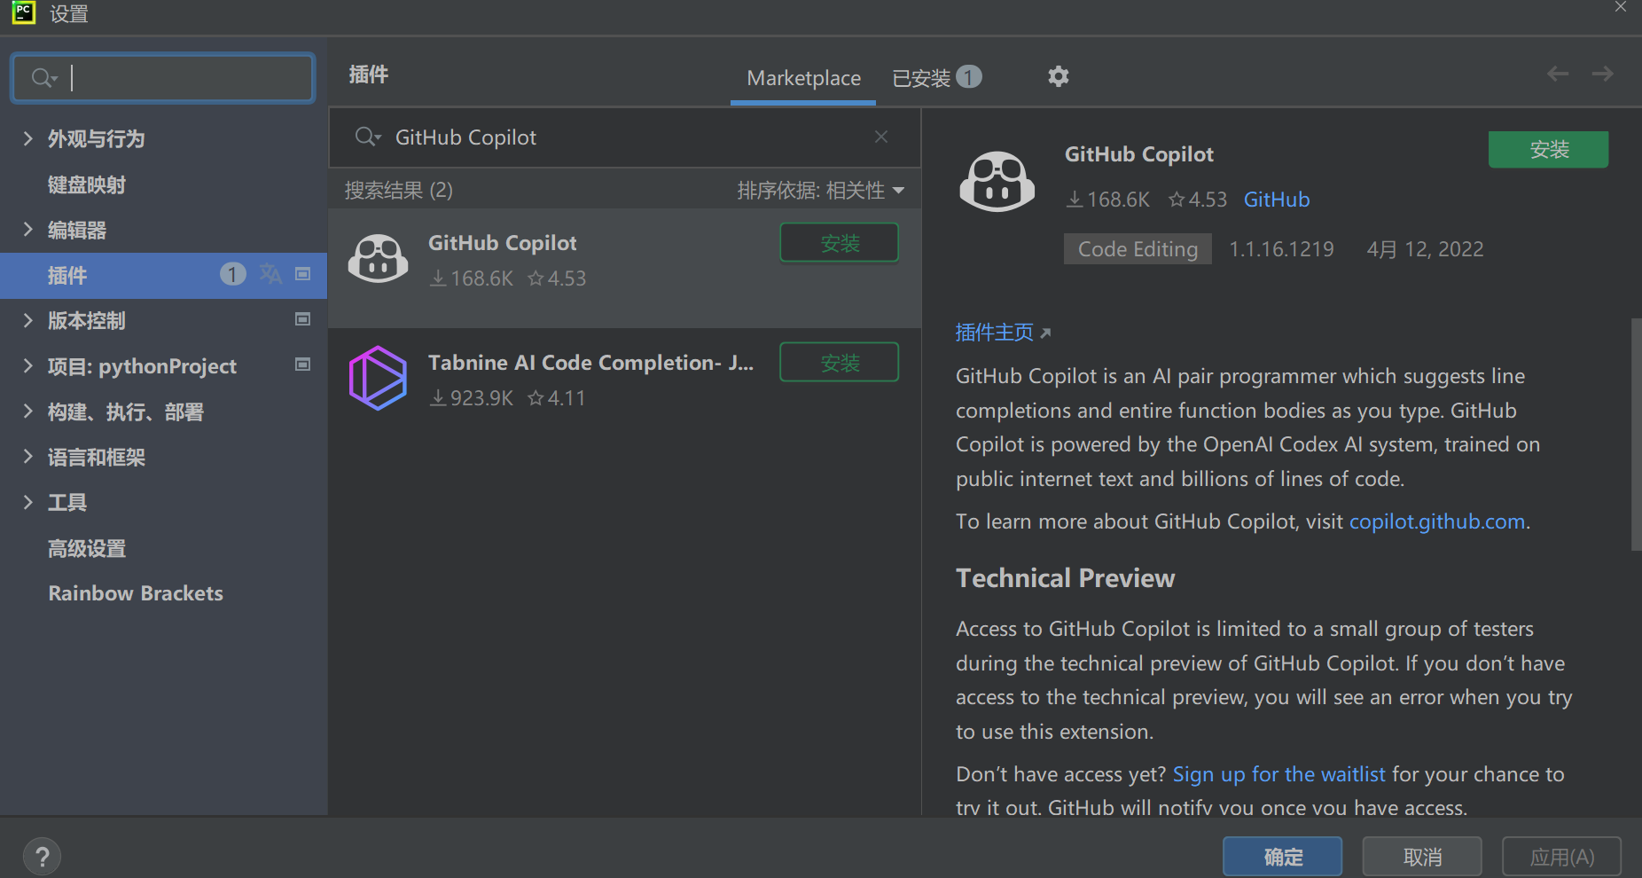Focus the settings search field
1642x878 pixels.
pos(163,78)
